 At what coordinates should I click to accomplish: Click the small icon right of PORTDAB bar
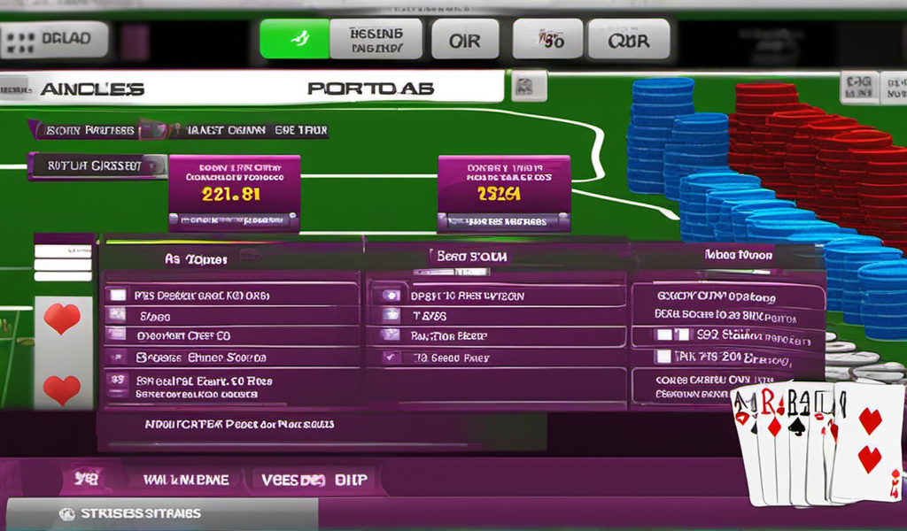coord(524,87)
